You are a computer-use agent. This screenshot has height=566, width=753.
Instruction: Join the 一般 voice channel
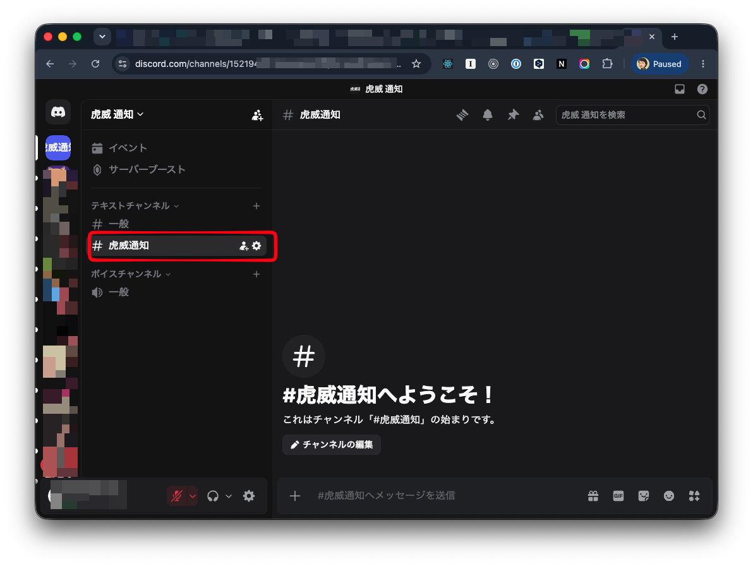pos(176,292)
